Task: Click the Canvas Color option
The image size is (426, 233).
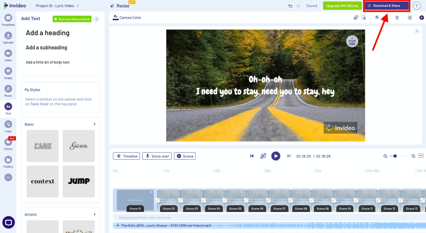Action: pyautogui.click(x=127, y=17)
